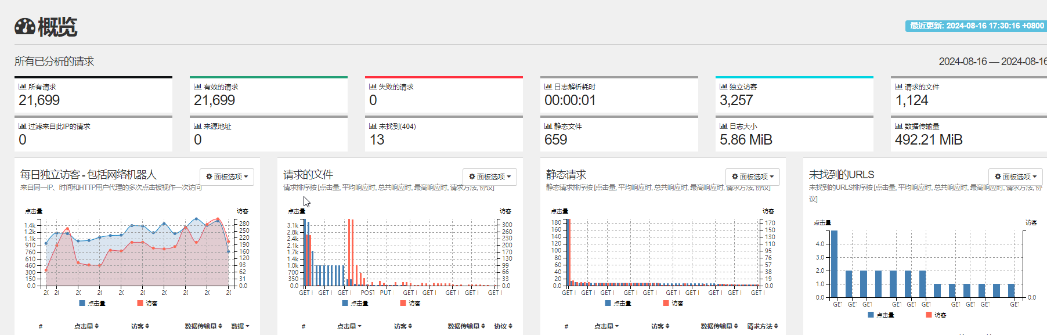Sort 静态请求 table by 请求方法 column

pyautogui.click(x=762, y=326)
